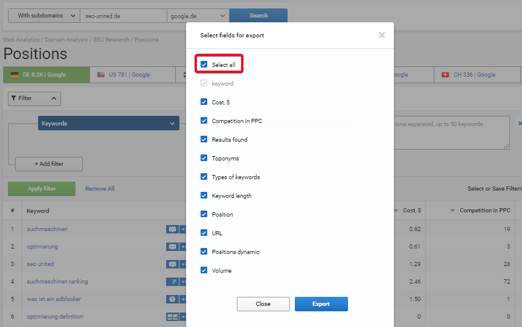The image size is (522, 327).
Task: Click the Select or Save Filtering text
Action: 495,189
